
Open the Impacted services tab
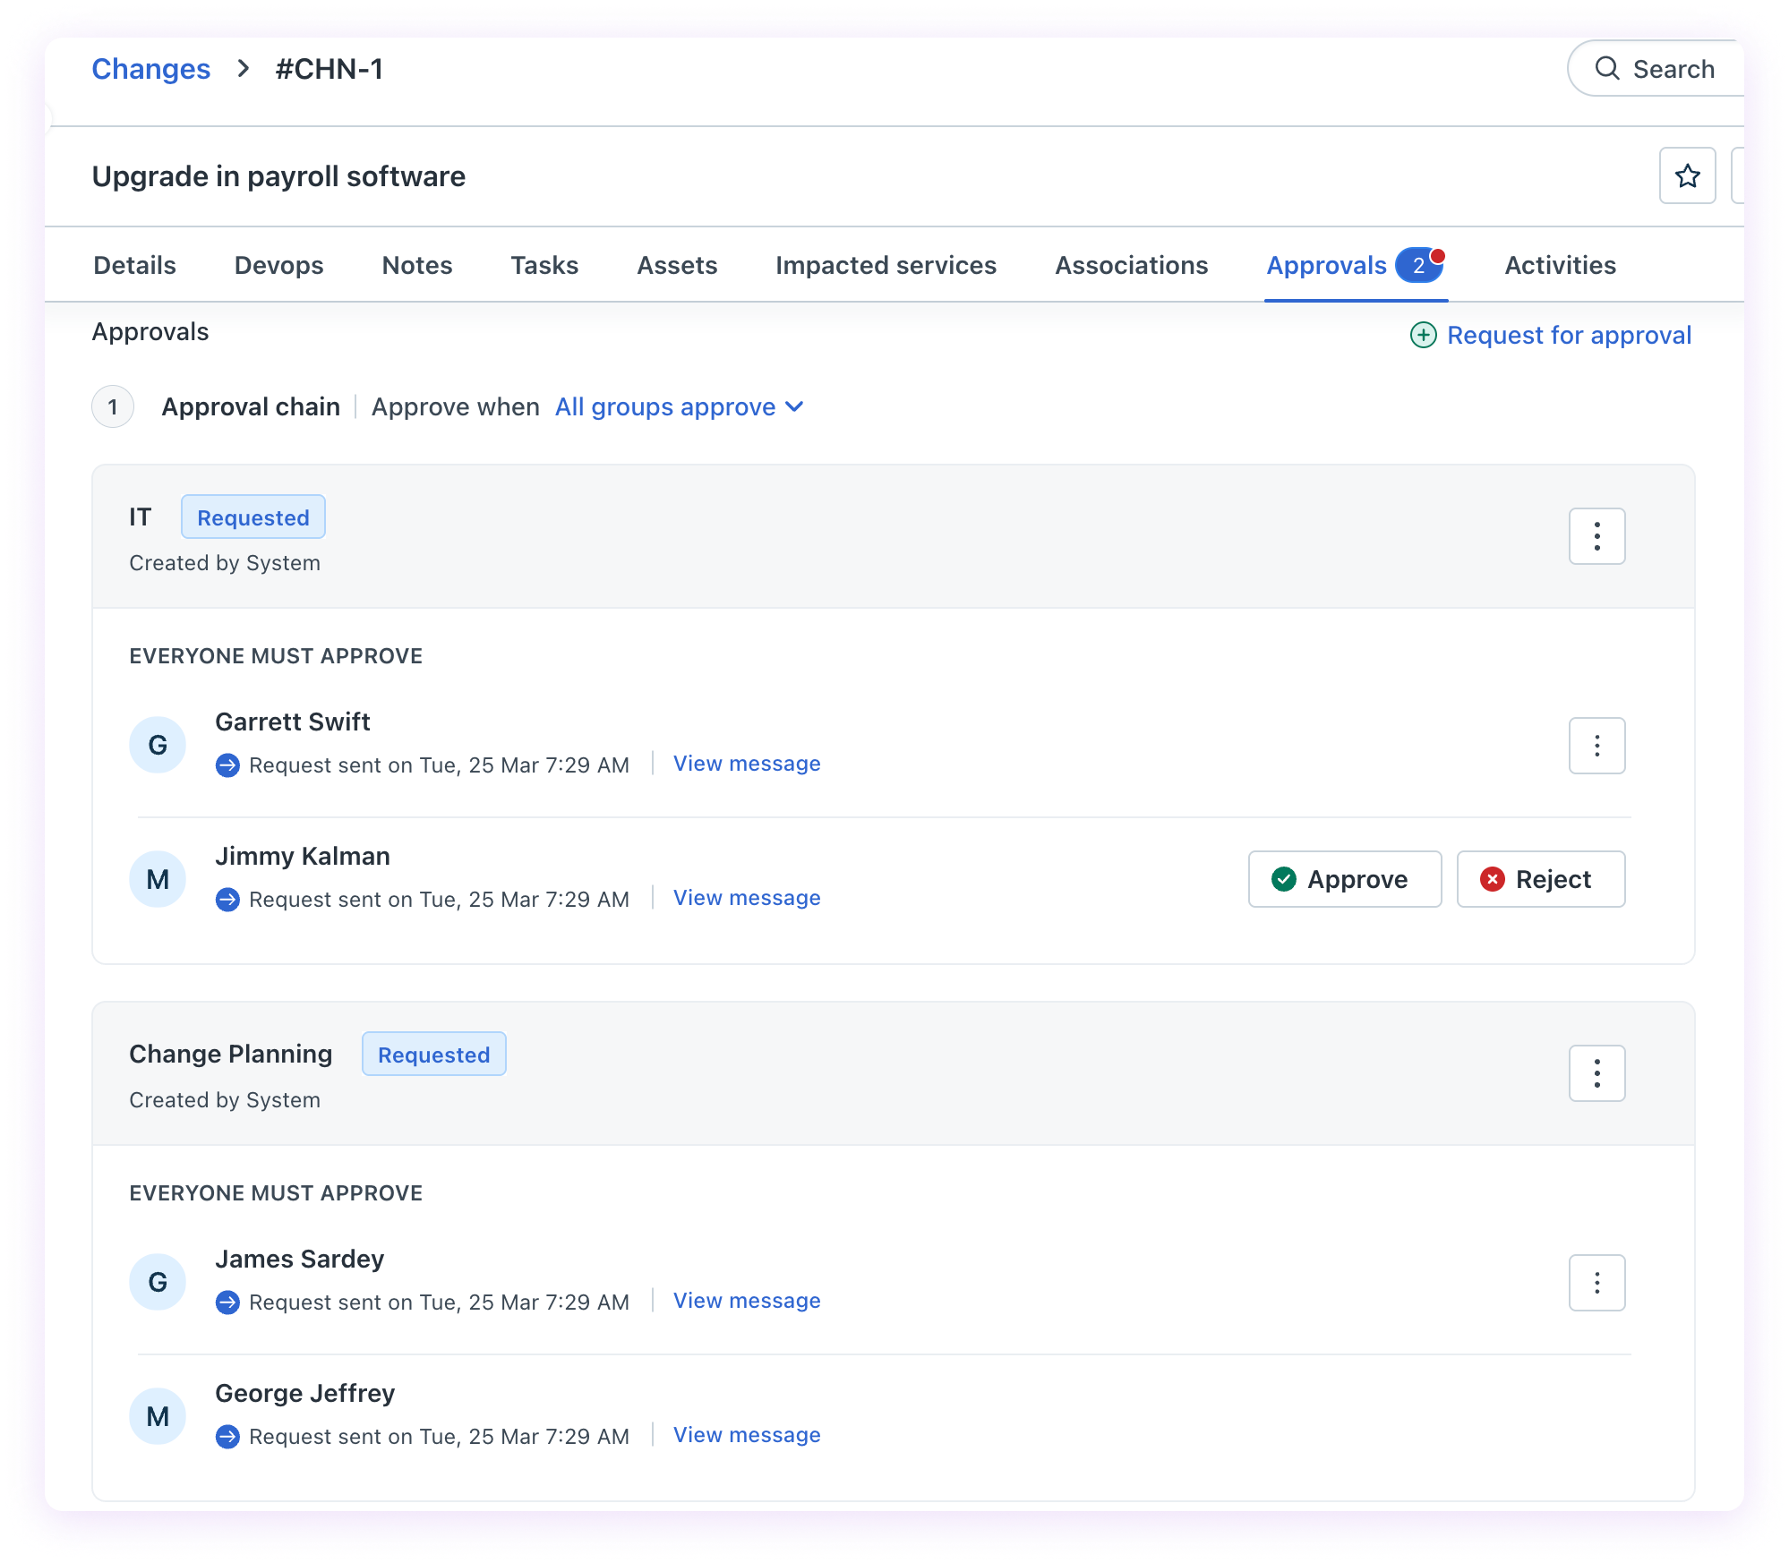[x=886, y=266]
